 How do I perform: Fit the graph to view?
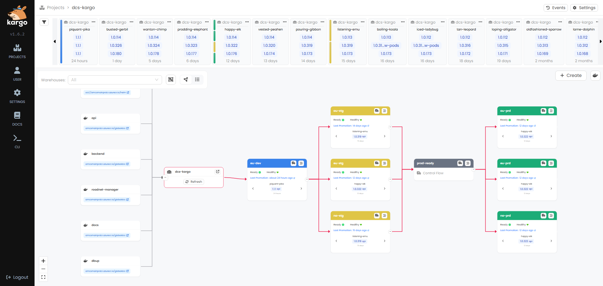click(43, 277)
